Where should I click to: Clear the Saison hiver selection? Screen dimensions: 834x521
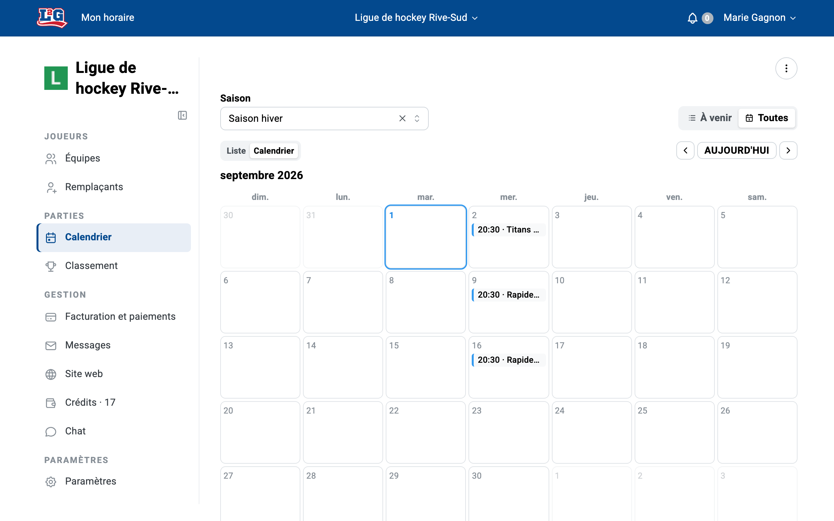pos(402,119)
